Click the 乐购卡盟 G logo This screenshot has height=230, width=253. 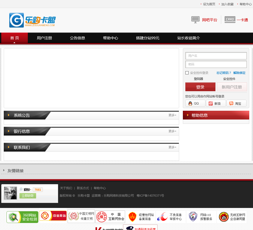[32, 20]
